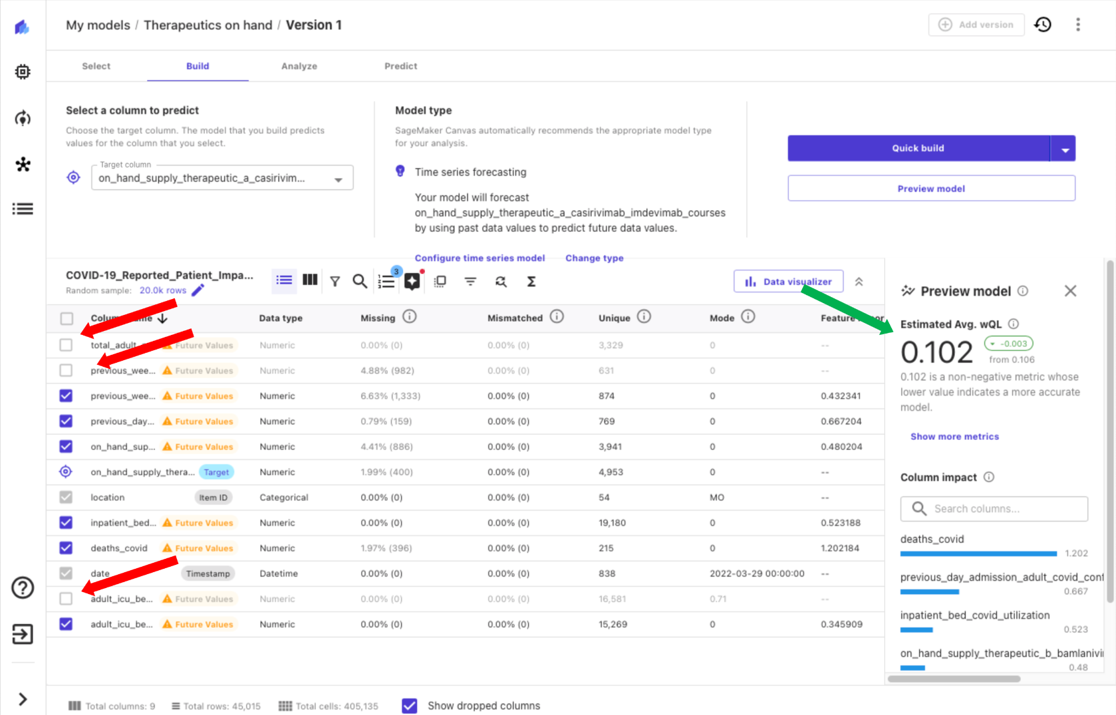This screenshot has height=715, width=1116.
Task: Uncheck the previous_day column checkbox
Action: click(x=66, y=421)
